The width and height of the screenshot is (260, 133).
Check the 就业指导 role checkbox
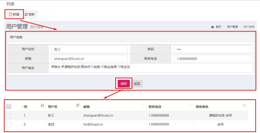(x=103, y=66)
